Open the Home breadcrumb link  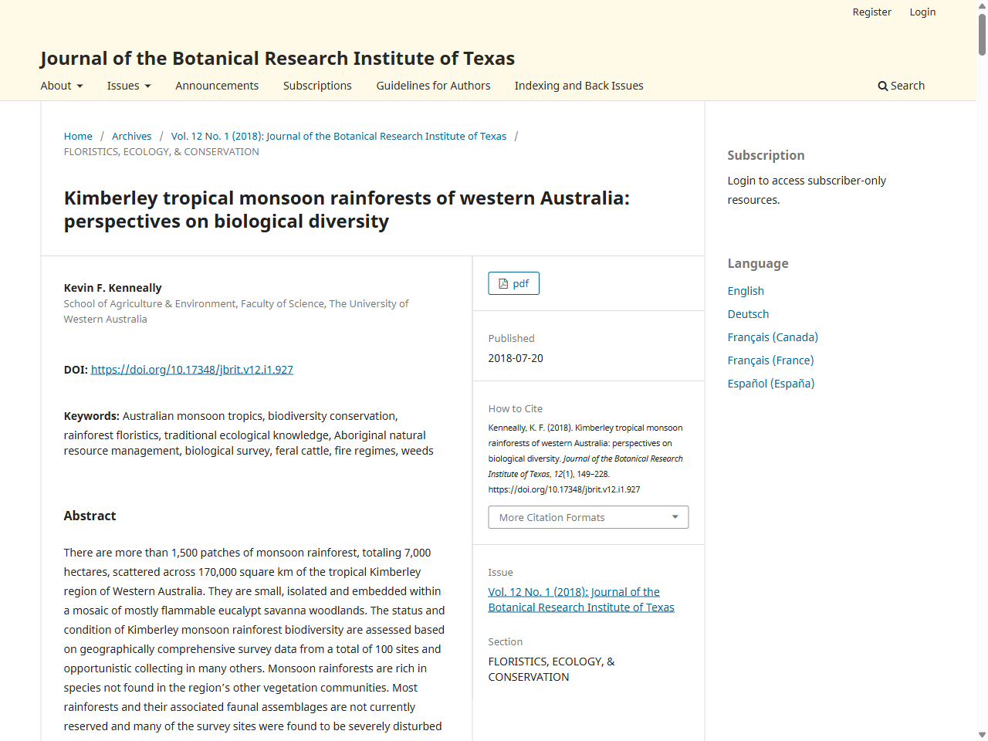point(78,136)
